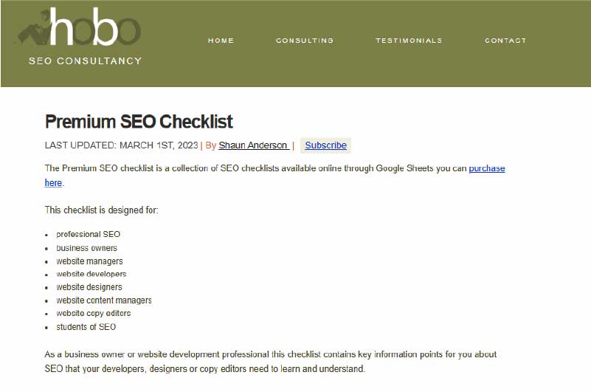This screenshot has height=392, width=591.
Task: Click the 'students of SEO' list item
Action: pos(86,327)
